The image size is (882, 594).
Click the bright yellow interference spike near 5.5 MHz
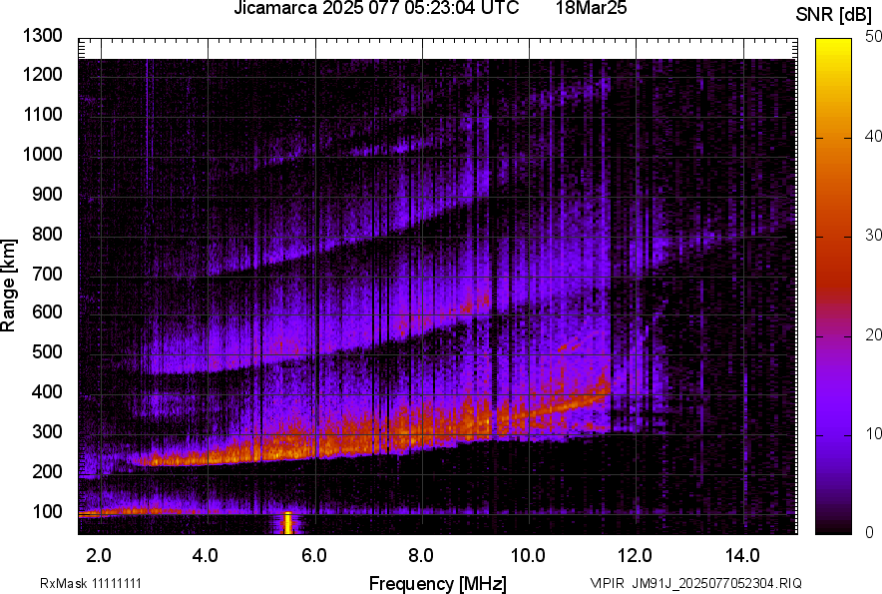click(x=287, y=523)
